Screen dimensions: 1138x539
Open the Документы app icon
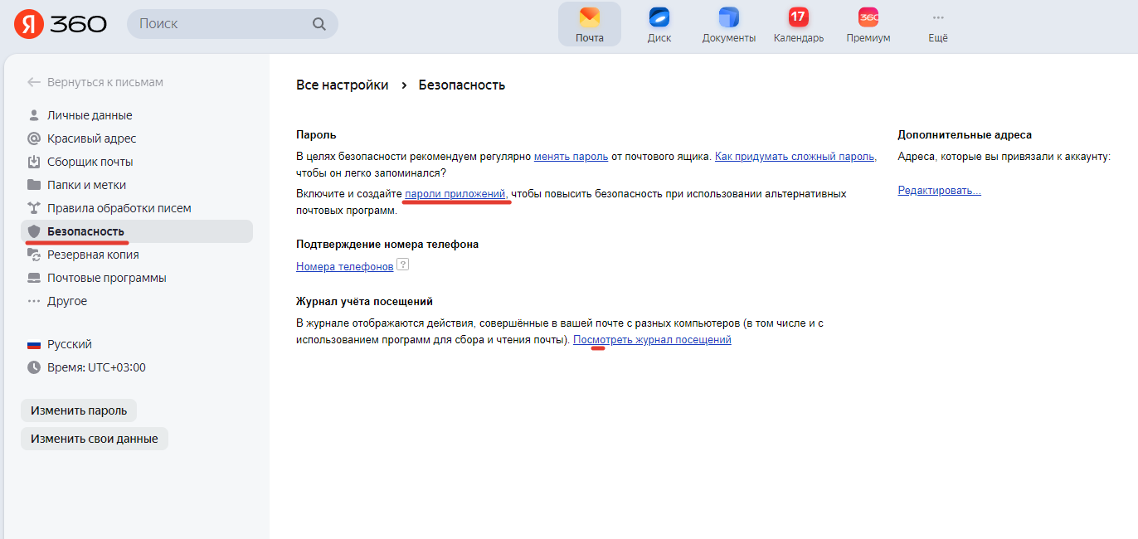tap(728, 17)
